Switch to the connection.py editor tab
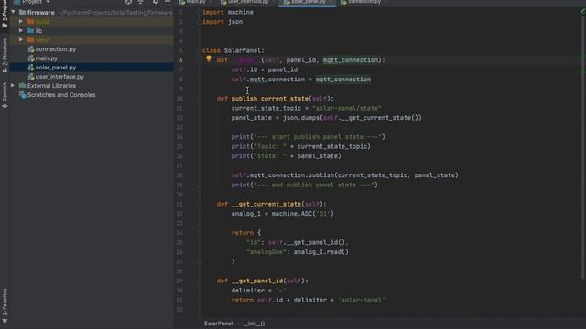586x329 pixels. tap(363, 2)
